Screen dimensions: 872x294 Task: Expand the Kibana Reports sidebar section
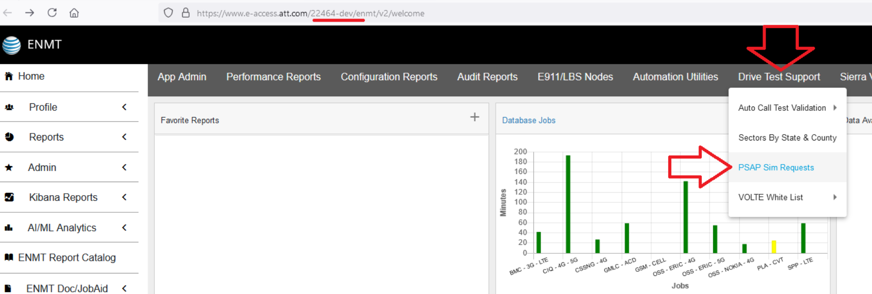[124, 197]
